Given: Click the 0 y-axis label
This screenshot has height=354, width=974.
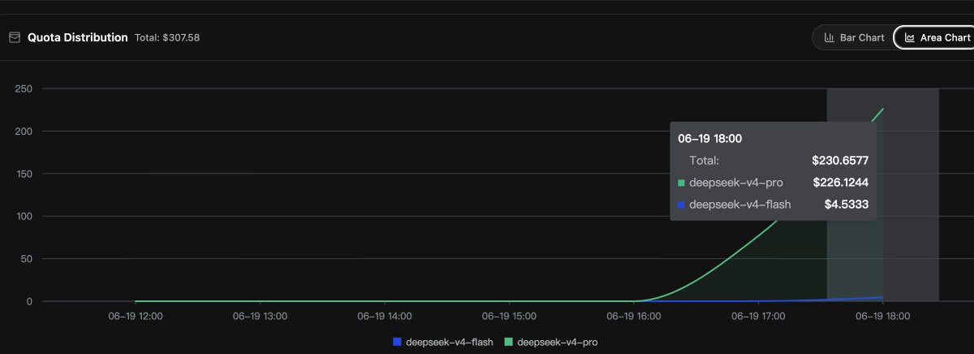Looking at the screenshot, I should (29, 301).
